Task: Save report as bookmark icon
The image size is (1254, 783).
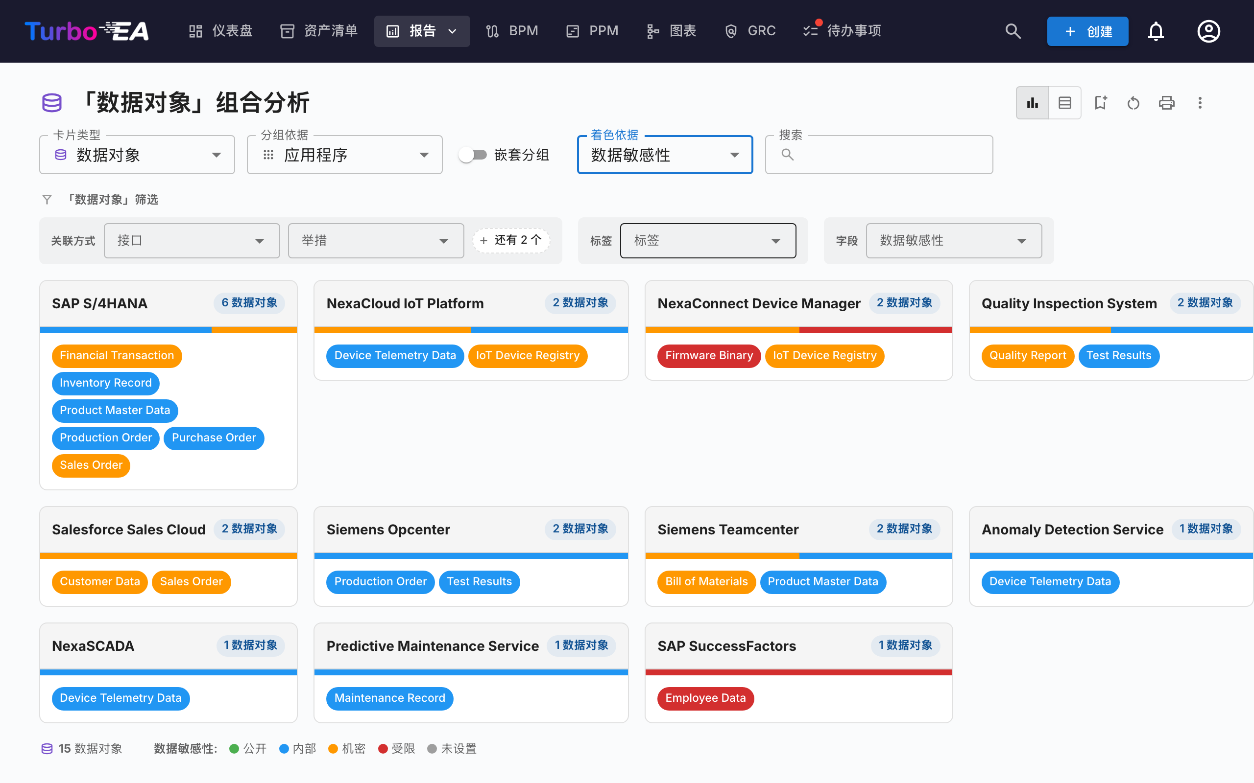Action: click(1100, 103)
